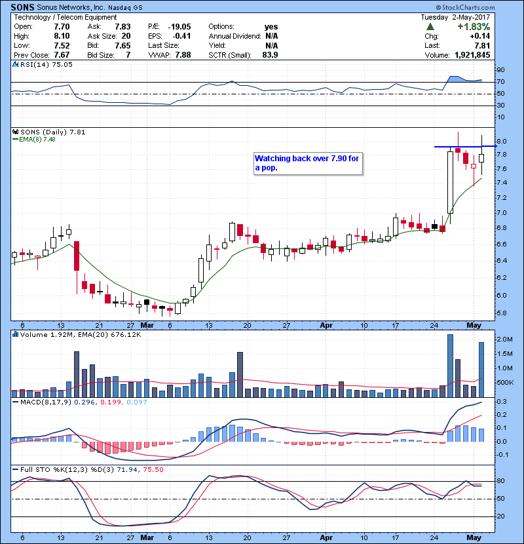Select the Prev Close value 7.67
This screenshot has width=524, height=544.
[62, 55]
